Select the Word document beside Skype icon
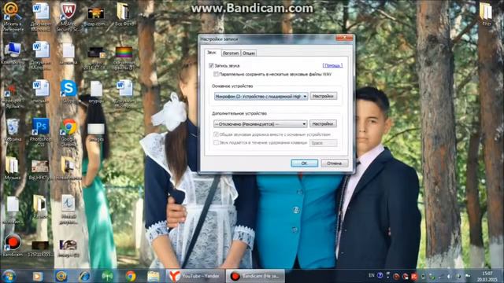The image size is (504, 283). [41, 92]
